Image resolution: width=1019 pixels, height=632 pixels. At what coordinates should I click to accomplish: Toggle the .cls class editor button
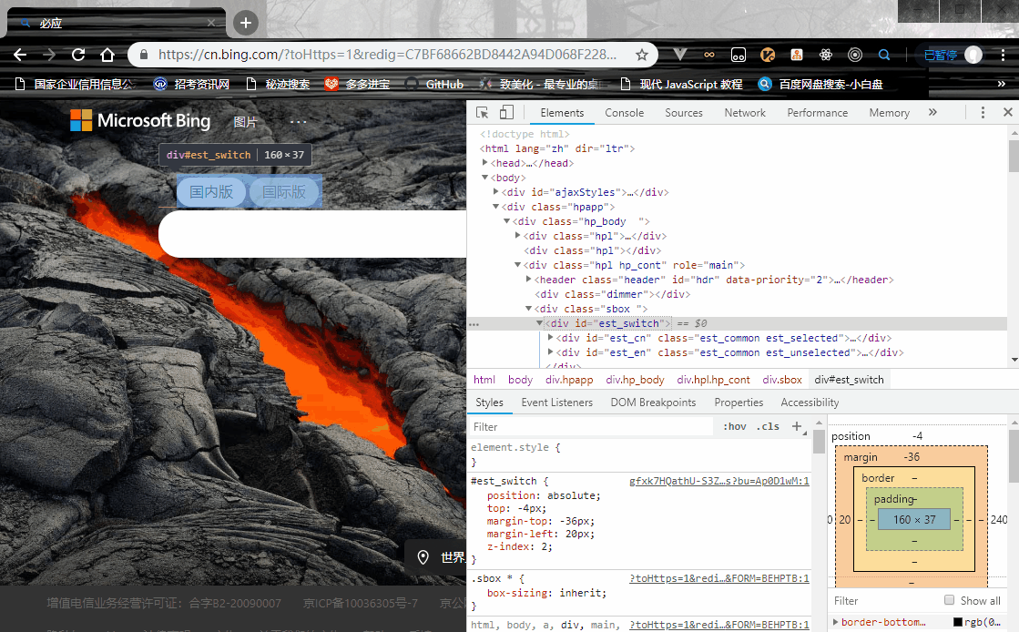click(x=769, y=426)
